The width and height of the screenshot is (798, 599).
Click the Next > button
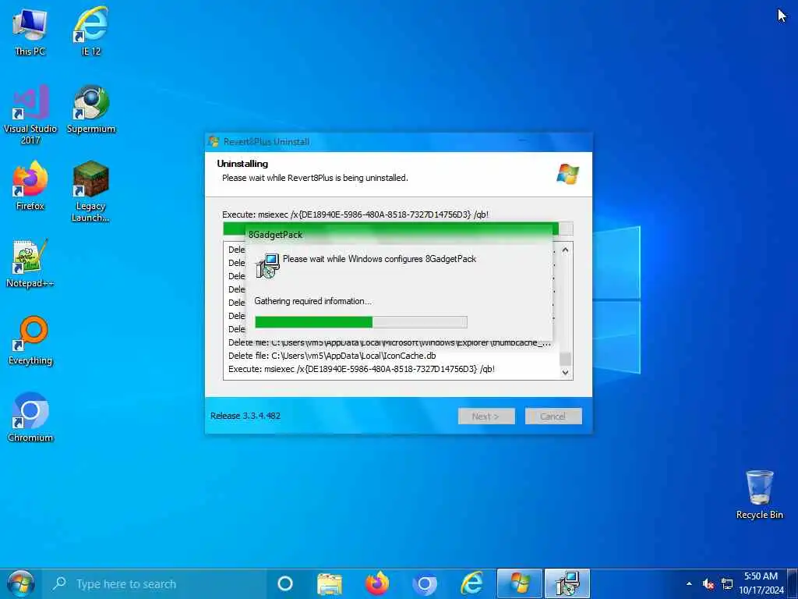coord(486,416)
